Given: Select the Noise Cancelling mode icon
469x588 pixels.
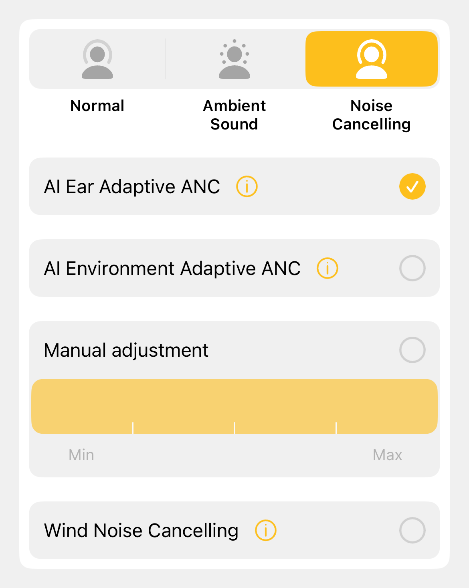Looking at the screenshot, I should coord(372,59).
